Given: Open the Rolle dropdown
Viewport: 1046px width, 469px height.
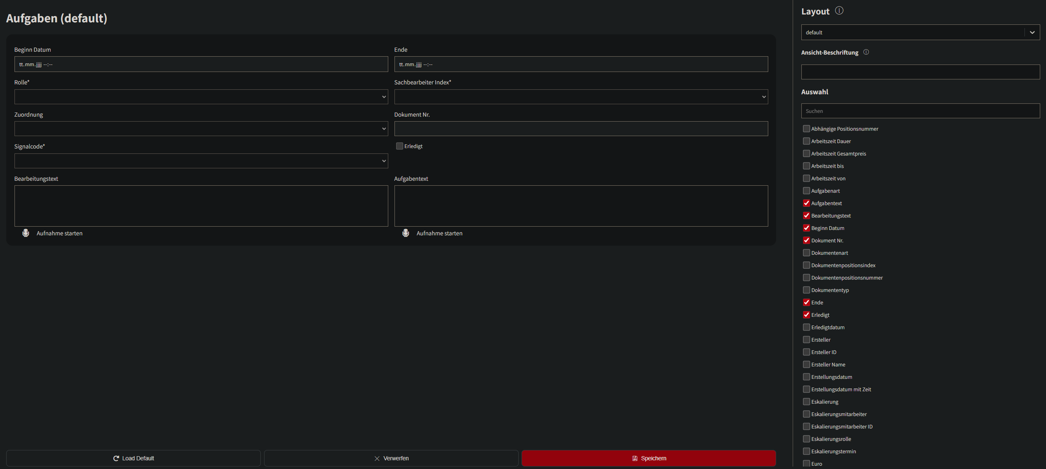Looking at the screenshot, I should point(201,97).
